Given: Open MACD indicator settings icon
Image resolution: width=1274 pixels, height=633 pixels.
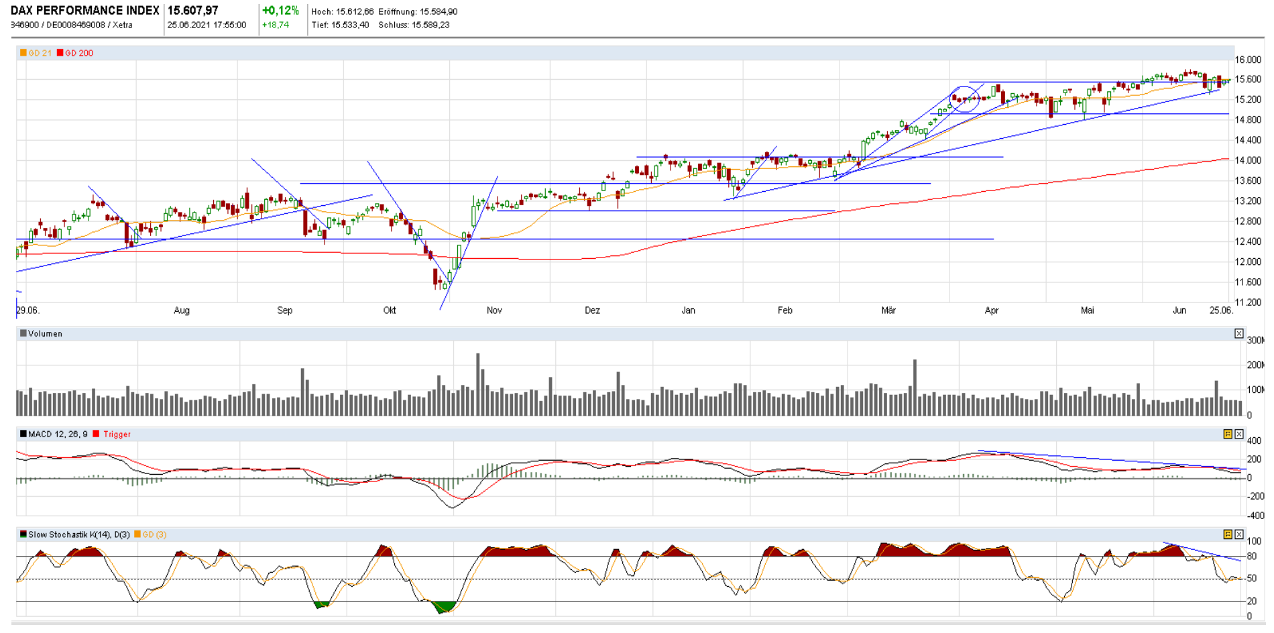Looking at the screenshot, I should 1228,435.
